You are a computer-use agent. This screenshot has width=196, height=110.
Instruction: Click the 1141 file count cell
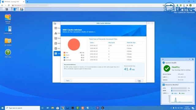110,46
